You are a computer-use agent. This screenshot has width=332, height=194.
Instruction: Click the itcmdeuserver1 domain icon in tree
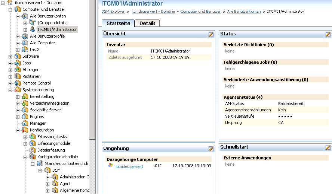pos(10,3)
